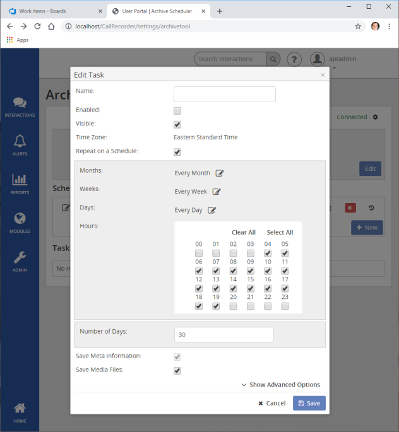This screenshot has height=432, width=399.
Task: Click the Name input field
Action: [224, 95]
